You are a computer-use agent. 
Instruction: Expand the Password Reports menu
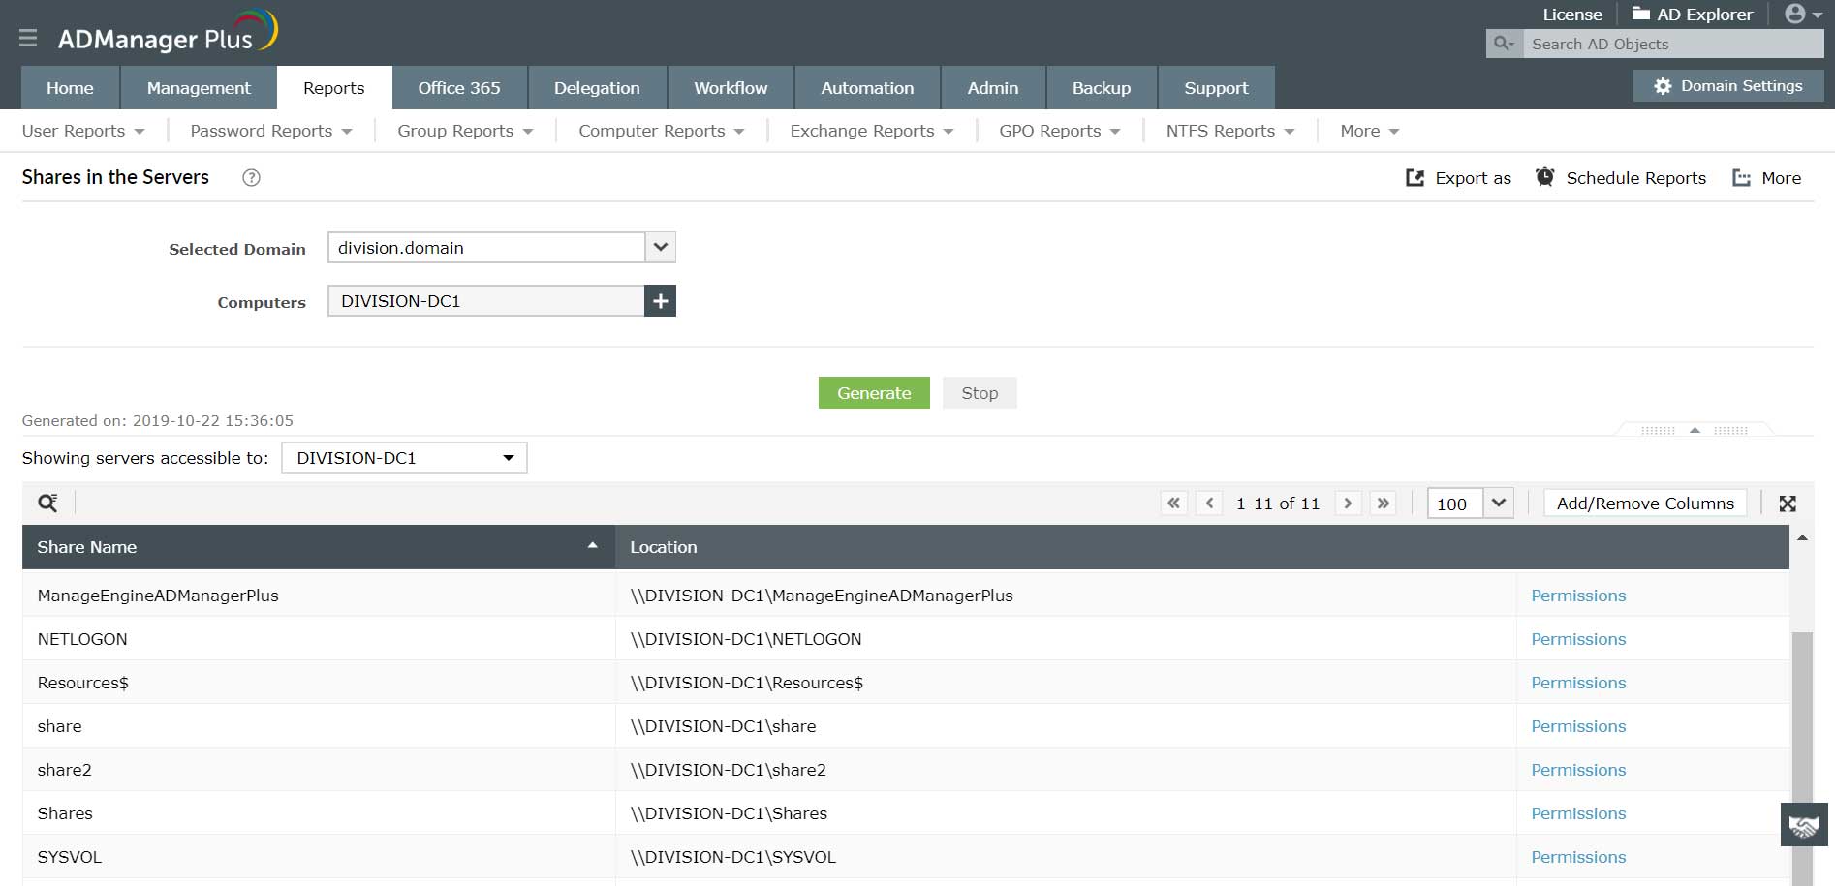coord(271,131)
